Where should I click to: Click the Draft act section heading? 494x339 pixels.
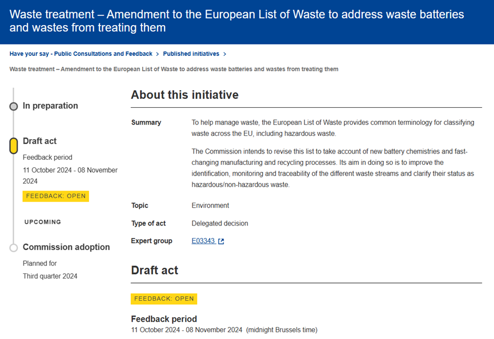154,270
